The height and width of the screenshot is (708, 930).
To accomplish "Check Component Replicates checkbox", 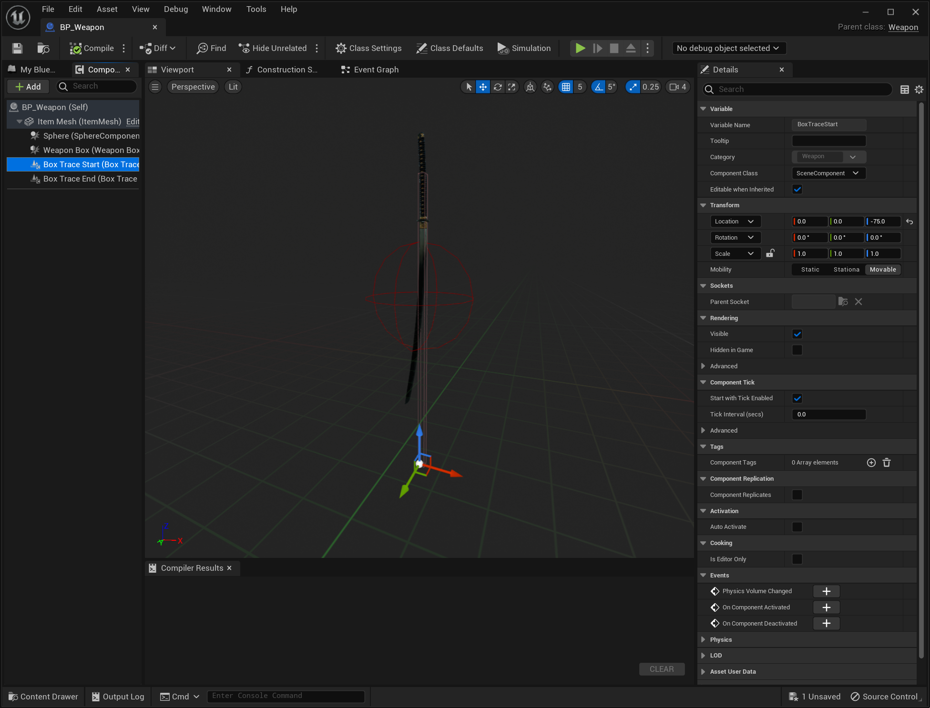I will point(797,495).
